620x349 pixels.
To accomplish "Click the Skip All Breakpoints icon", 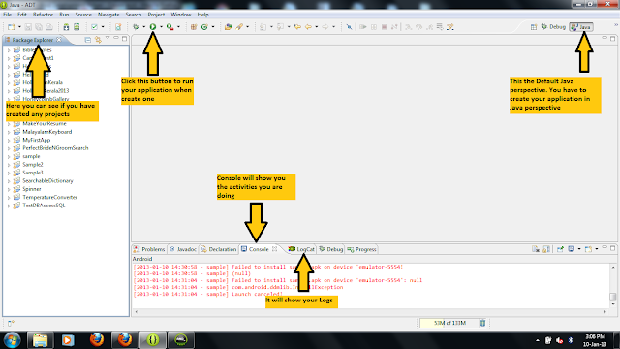I will click(x=349, y=27).
